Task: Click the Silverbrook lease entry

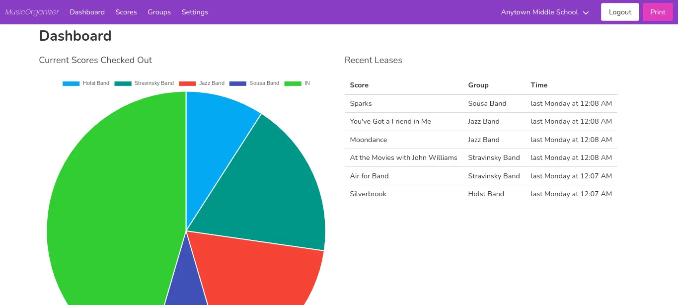Action: pyautogui.click(x=368, y=194)
